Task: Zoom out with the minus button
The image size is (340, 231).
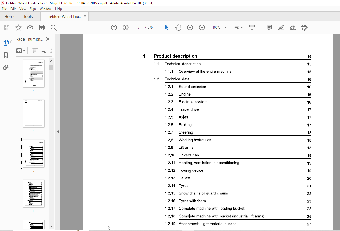Action: (190, 28)
